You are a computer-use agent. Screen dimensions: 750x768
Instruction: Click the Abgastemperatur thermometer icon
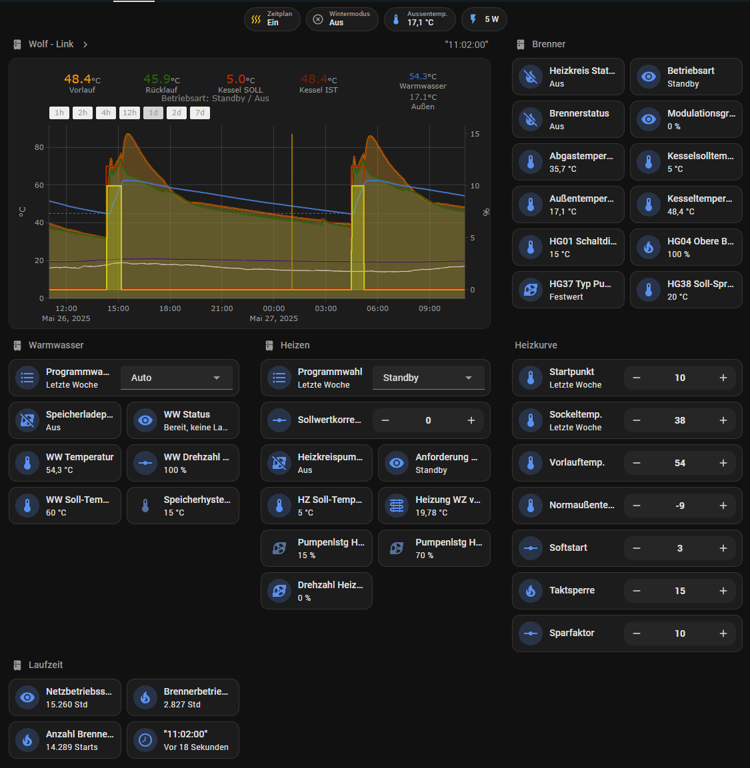click(x=531, y=162)
